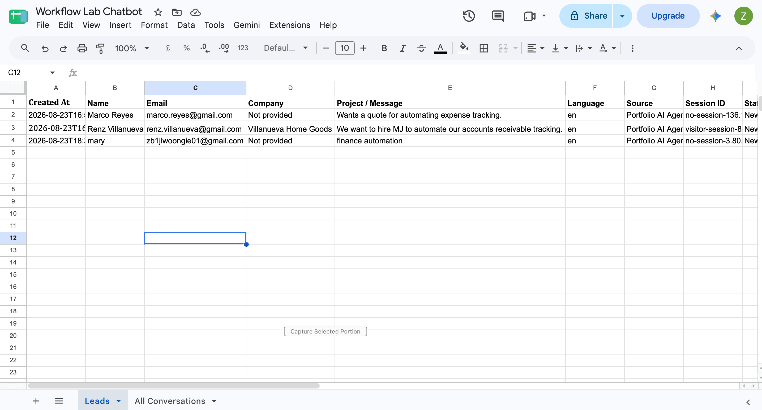
Task: Open the View menu
Action: pos(91,25)
